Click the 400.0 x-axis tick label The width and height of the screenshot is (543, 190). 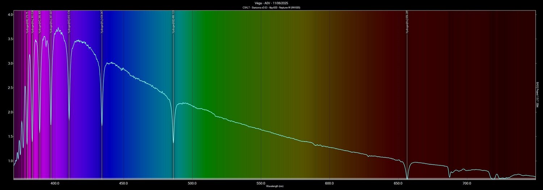click(x=55, y=183)
